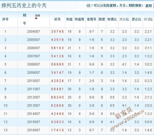Select issue number 2008007
Viewport: 154px width, 135px height.
point(33,64)
